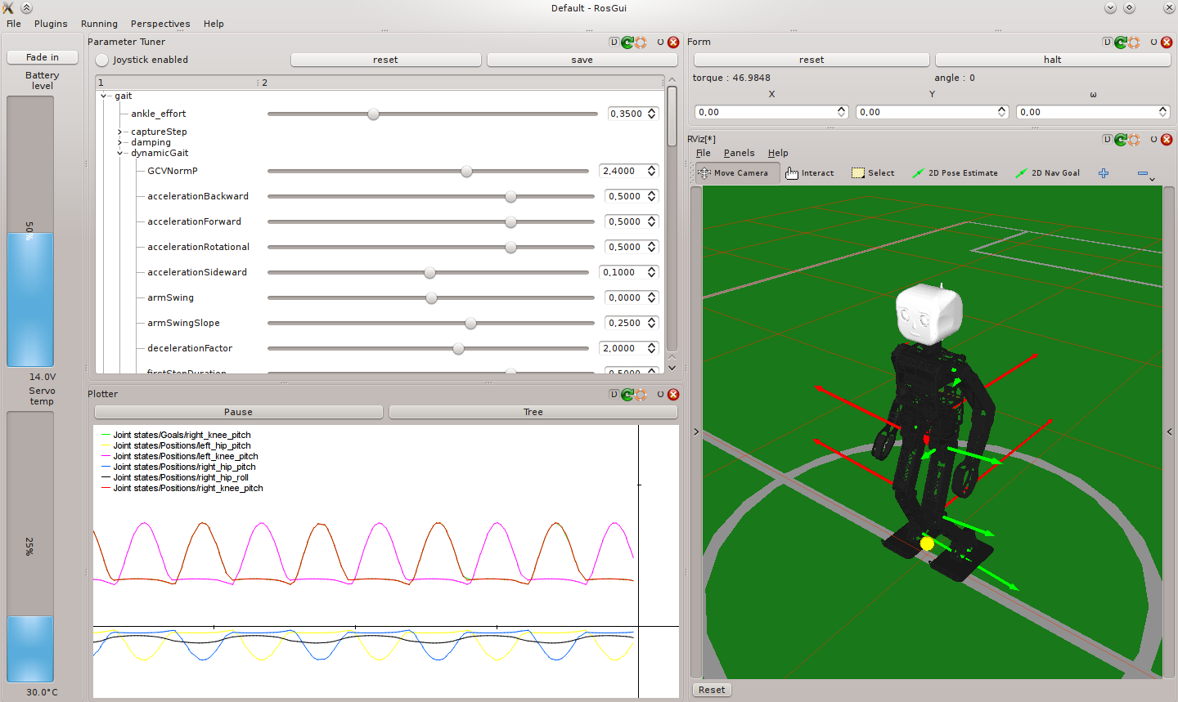Viewport: 1178px width, 702px height.
Task: Select the Move Camera tool in RViz
Action: (737, 173)
